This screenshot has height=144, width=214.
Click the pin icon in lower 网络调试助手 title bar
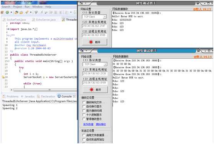click(x=198, y=51)
